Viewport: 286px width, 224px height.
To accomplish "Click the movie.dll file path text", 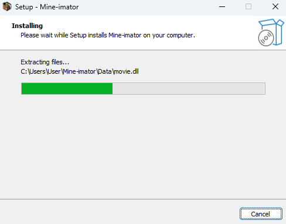I will [80, 71].
